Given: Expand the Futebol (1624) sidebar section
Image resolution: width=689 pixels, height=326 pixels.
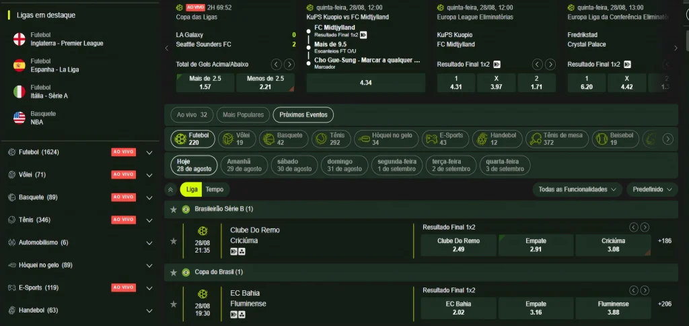Looking at the screenshot, I should pos(149,152).
